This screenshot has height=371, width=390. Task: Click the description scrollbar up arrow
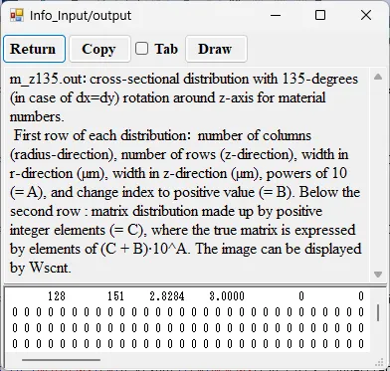pos(378,77)
